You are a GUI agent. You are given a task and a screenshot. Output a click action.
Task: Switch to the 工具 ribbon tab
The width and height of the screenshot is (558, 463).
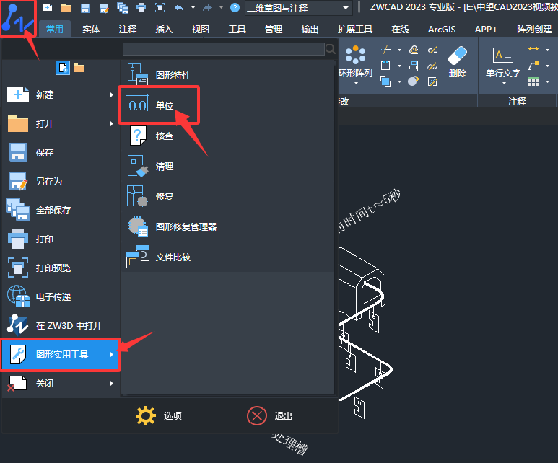[x=237, y=29]
